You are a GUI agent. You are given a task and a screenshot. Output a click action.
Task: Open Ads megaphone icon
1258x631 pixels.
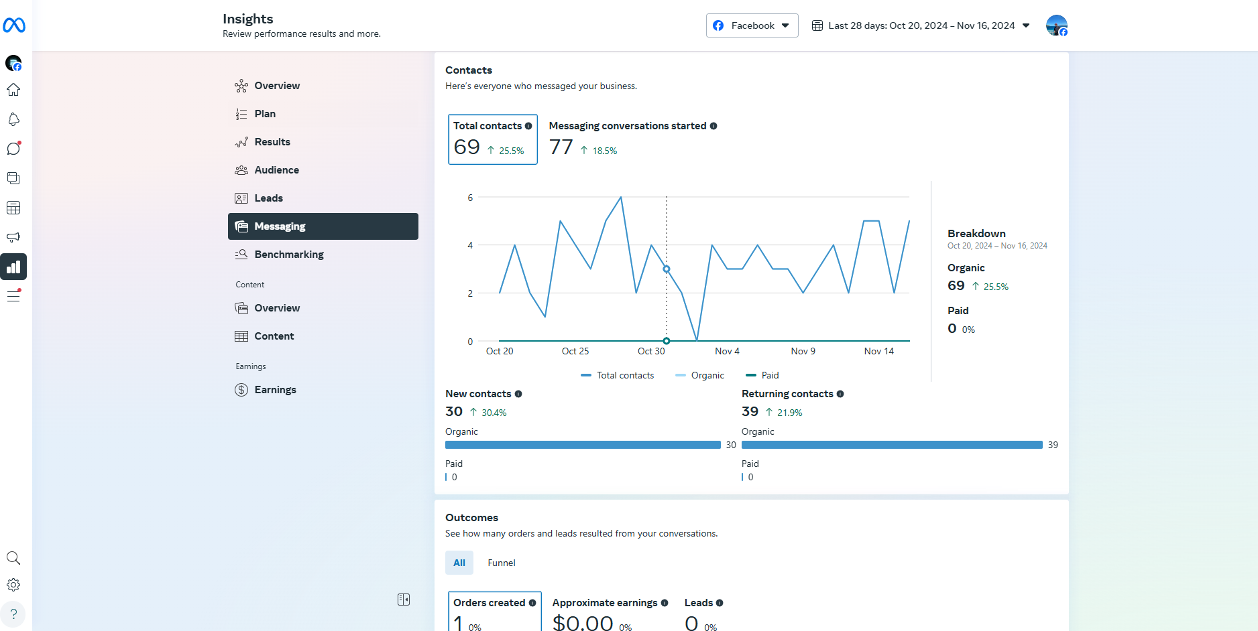pyautogui.click(x=13, y=237)
